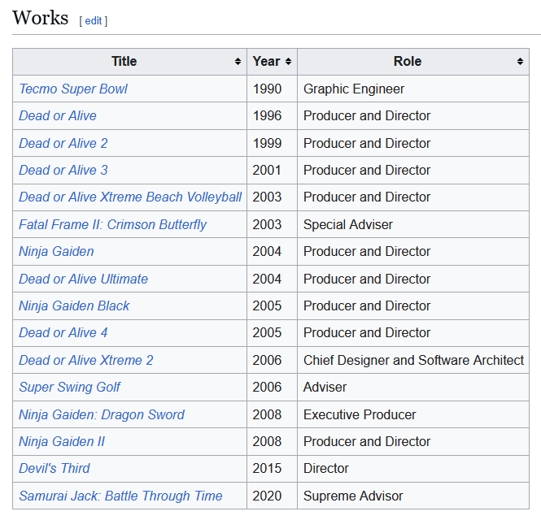Open Fatal Frame II: Crimson Butterfly link
The width and height of the screenshot is (541, 520).
(112, 225)
